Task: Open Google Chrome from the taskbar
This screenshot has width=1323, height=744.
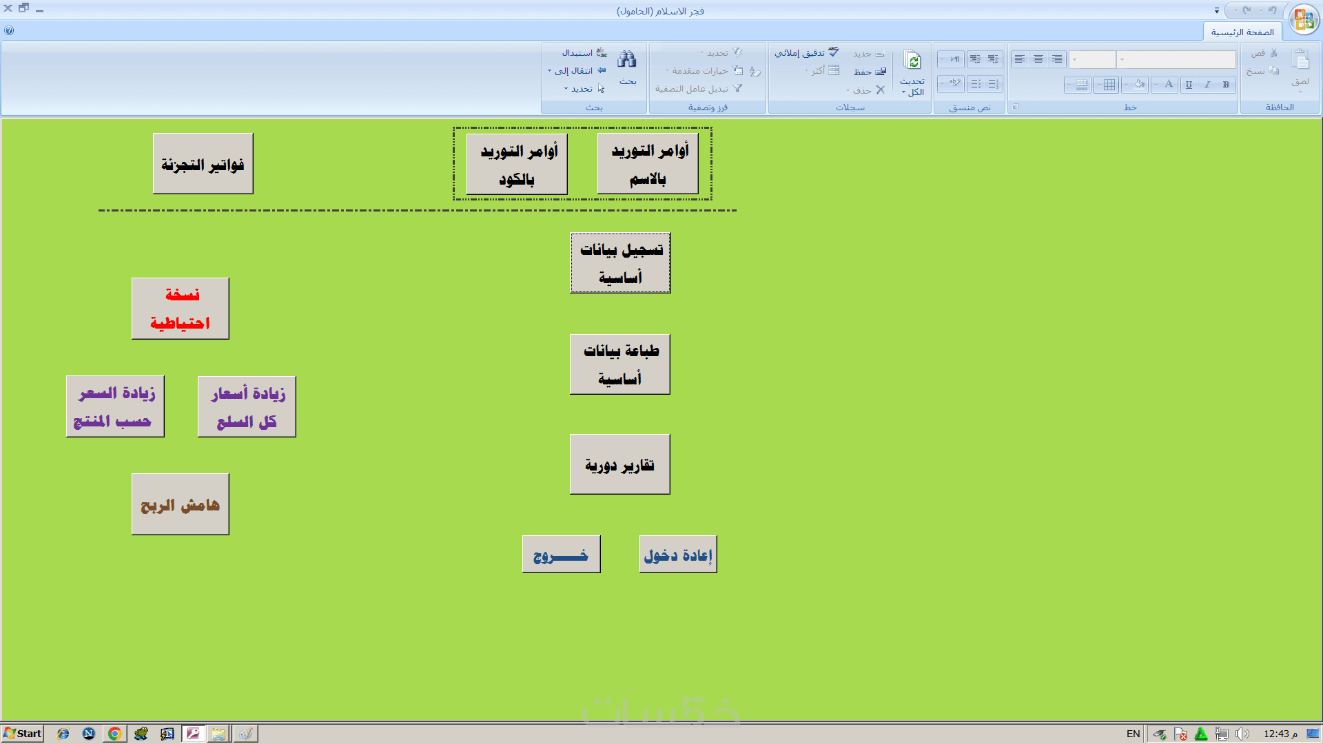Action: tap(114, 734)
